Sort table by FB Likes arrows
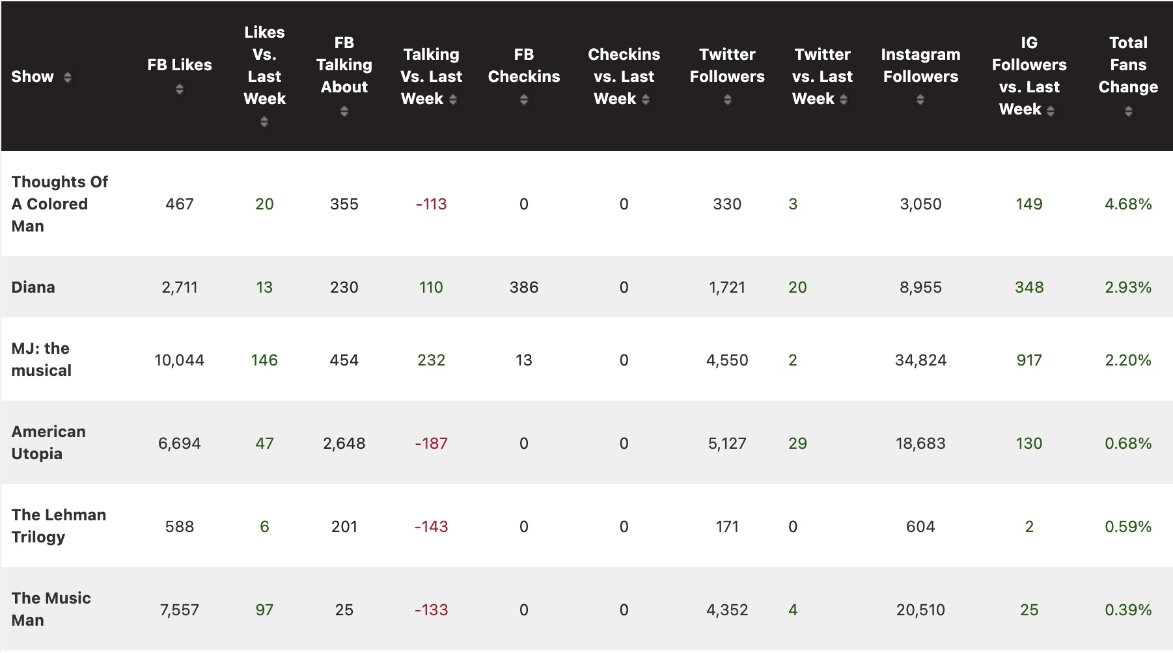This screenshot has height=653, width=1173. 180,89
